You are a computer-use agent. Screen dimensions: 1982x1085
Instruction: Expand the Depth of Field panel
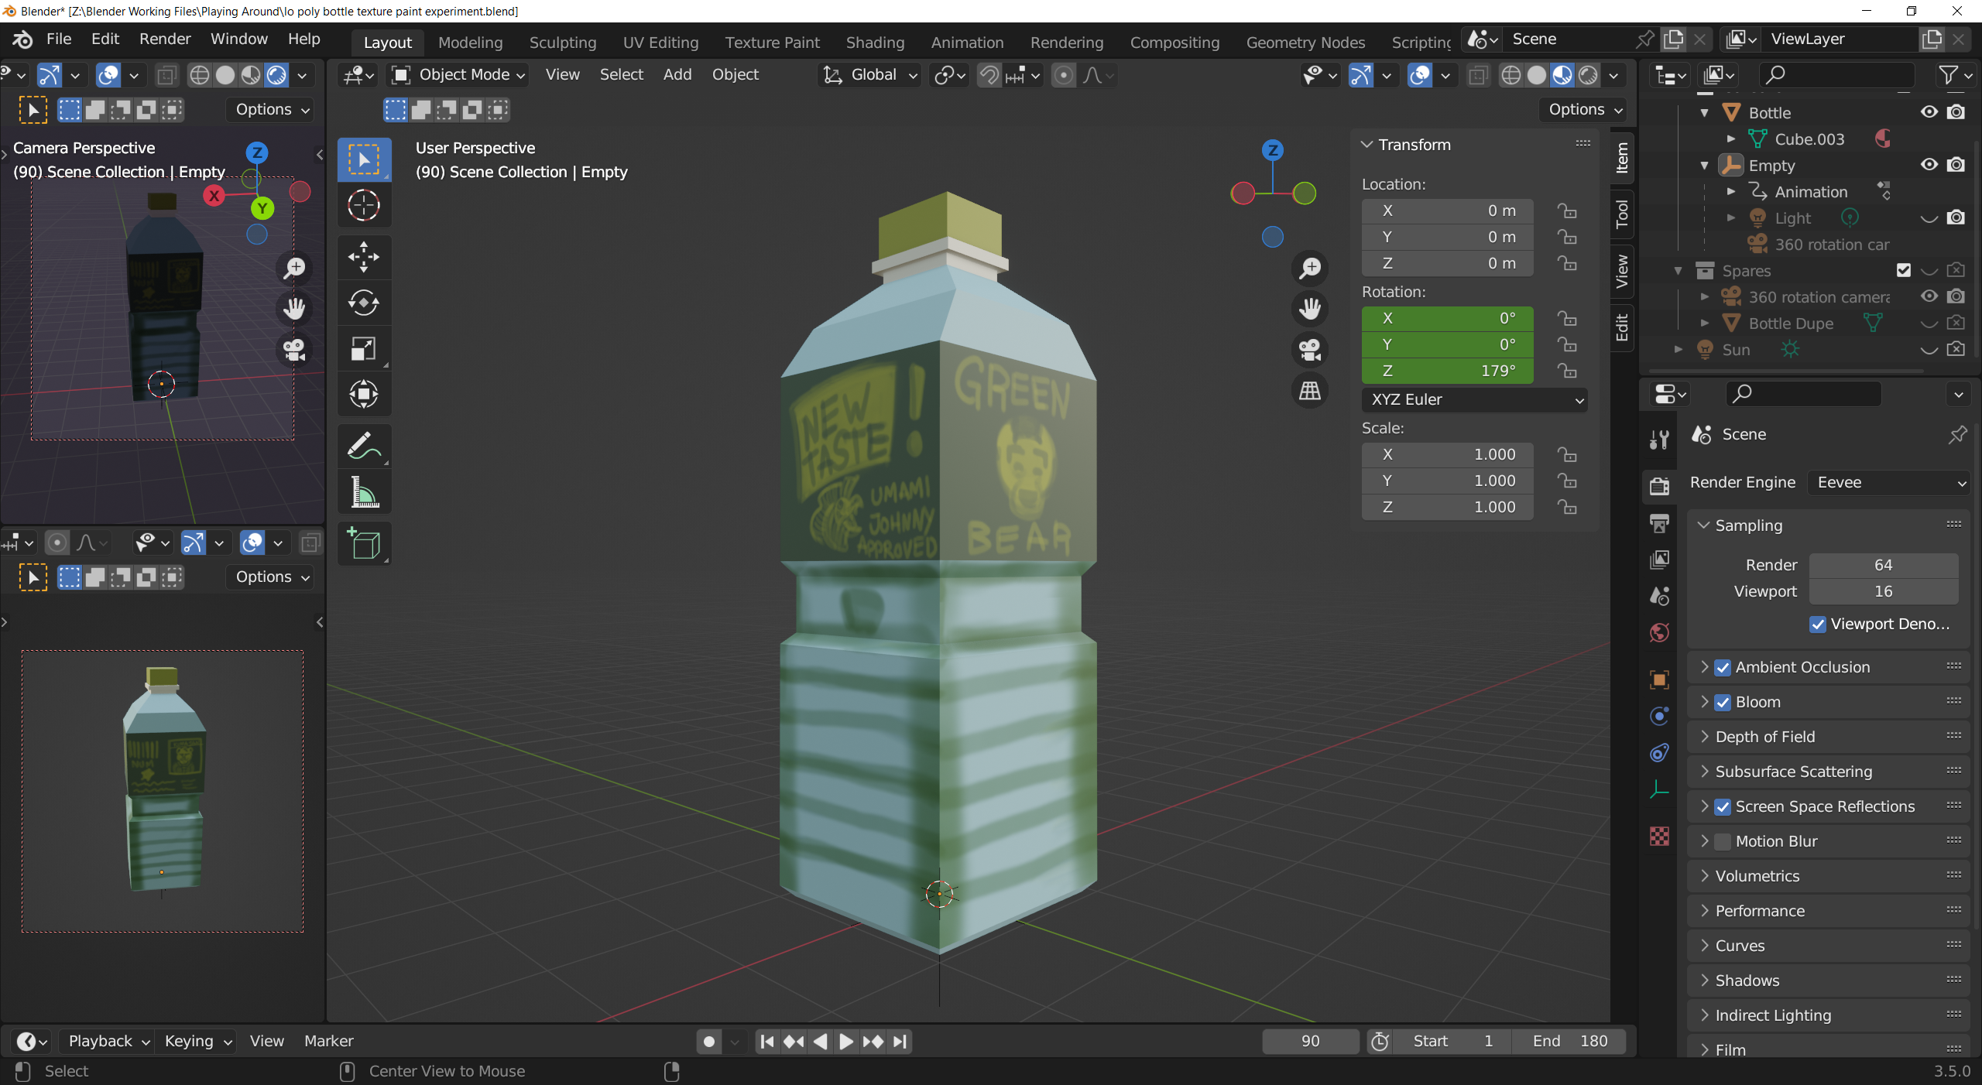point(1765,737)
